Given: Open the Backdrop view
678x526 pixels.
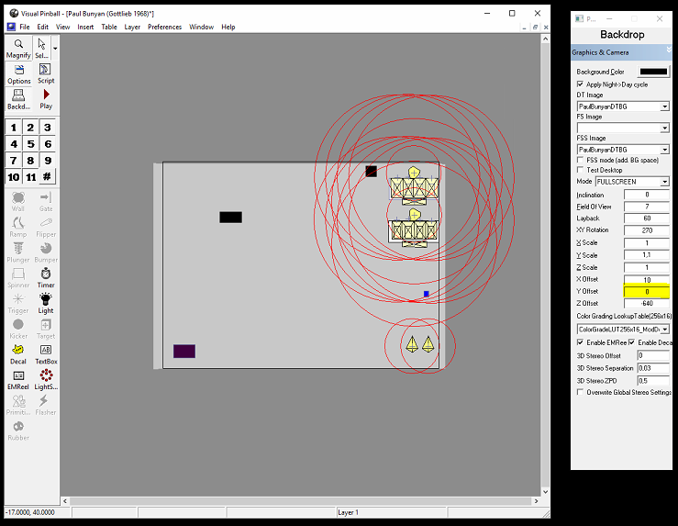Looking at the screenshot, I should pos(18,99).
